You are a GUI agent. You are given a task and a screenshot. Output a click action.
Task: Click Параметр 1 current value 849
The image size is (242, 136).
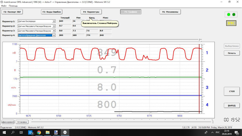65,21
